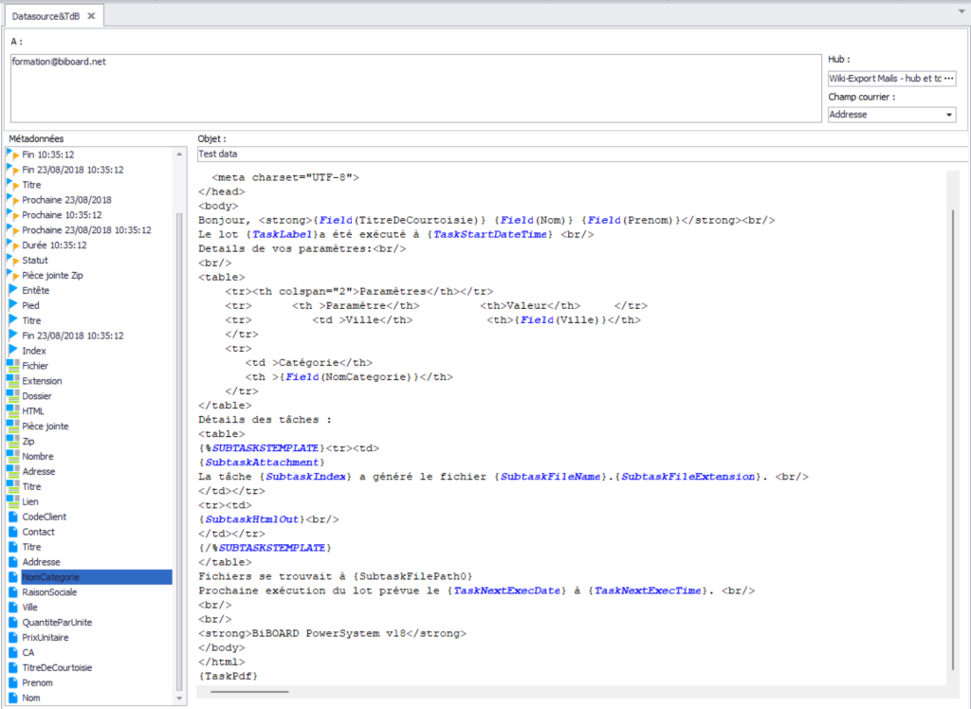The height and width of the screenshot is (709, 971).
Task: Click 'SubtaskIndex' in the editor
Action: (x=306, y=476)
